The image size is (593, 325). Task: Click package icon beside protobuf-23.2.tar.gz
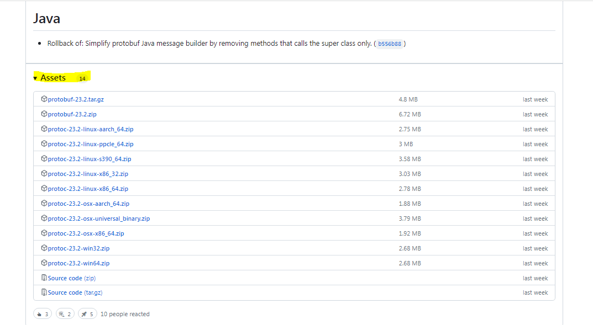tap(44, 99)
